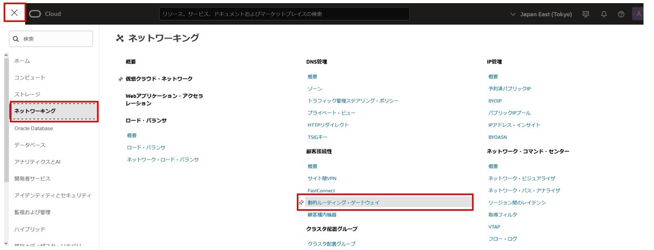The height and width of the screenshot is (250, 654).
Task: Open the user profile avatar icon
Action: [x=638, y=14]
